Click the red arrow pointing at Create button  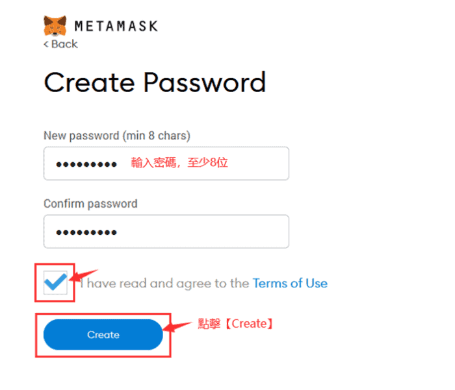[x=177, y=326]
